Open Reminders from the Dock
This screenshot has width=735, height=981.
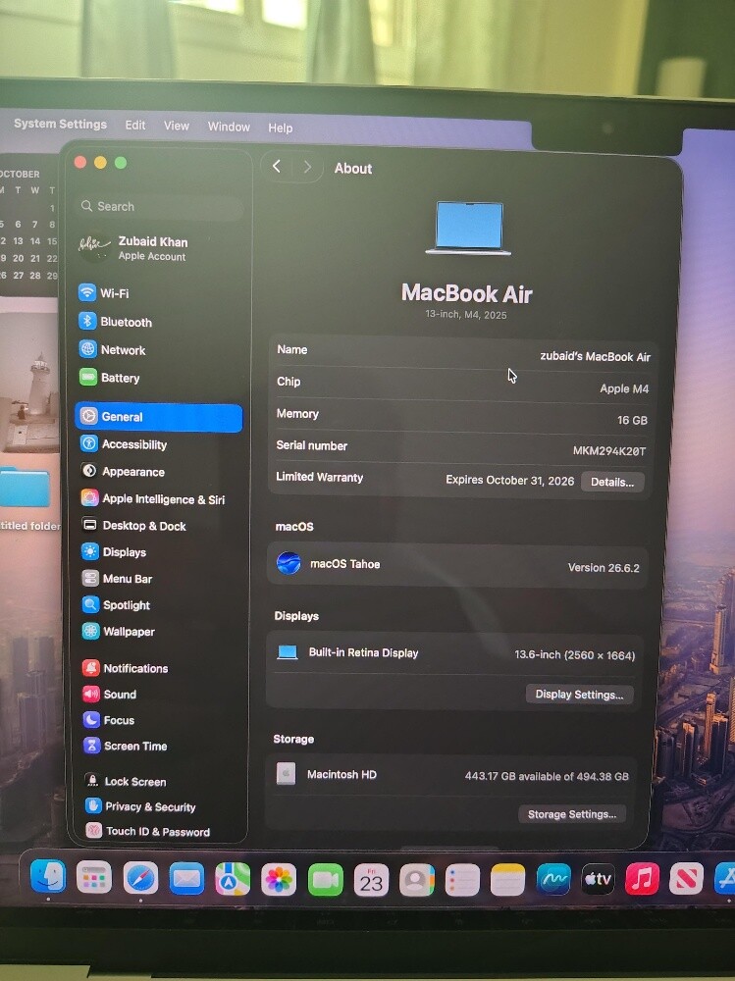pos(462,880)
